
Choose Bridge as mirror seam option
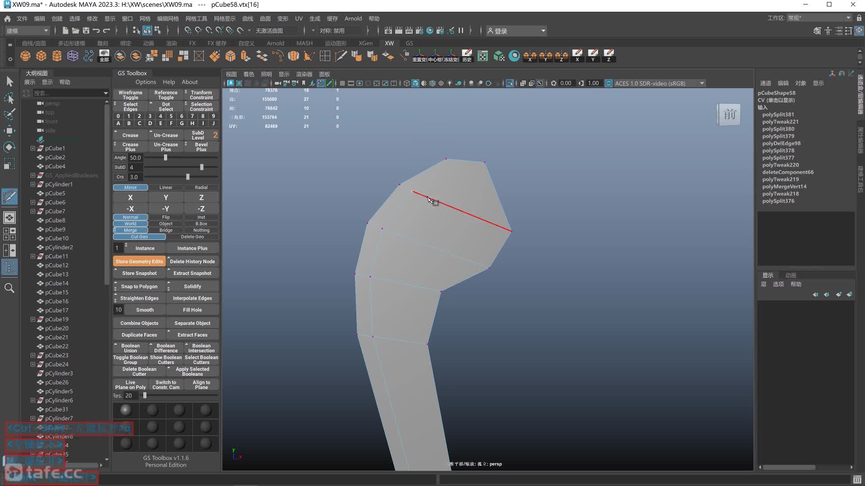(166, 230)
